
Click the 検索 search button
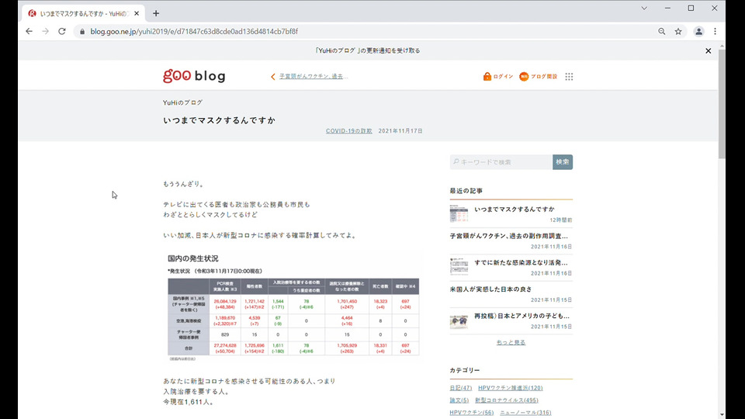(x=563, y=162)
